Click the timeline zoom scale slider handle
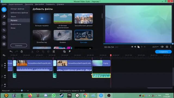The width and height of the screenshot is (174, 98). pyautogui.click(x=22, y=91)
